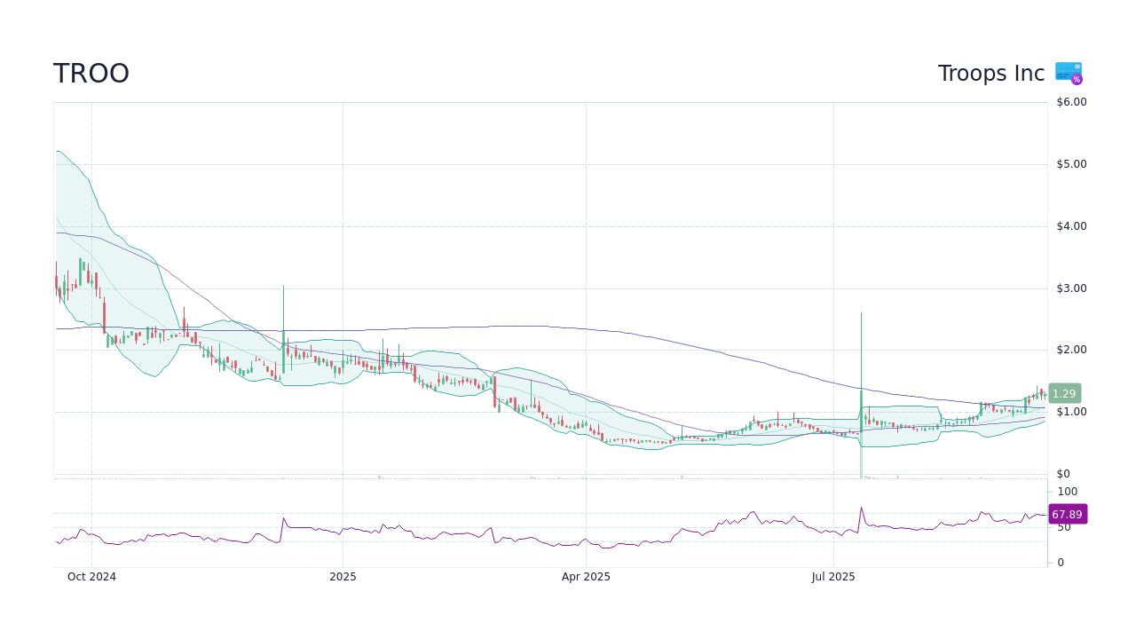Click the $0 price axis label
Screen dimensions: 1136x639
[x=1063, y=474]
